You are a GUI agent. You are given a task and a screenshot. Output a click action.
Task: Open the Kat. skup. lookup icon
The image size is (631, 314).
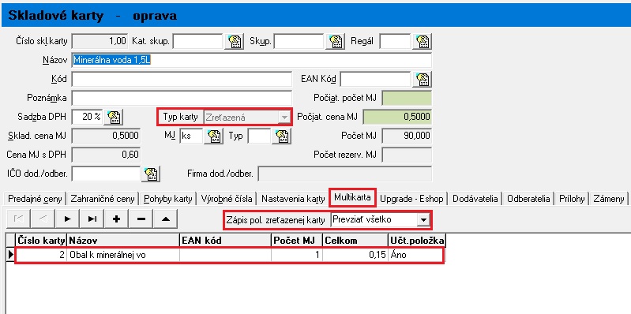[x=234, y=41]
